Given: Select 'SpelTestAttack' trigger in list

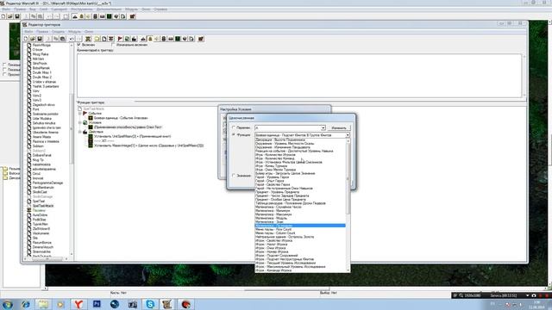Looking at the screenshot, I should 43,206.
